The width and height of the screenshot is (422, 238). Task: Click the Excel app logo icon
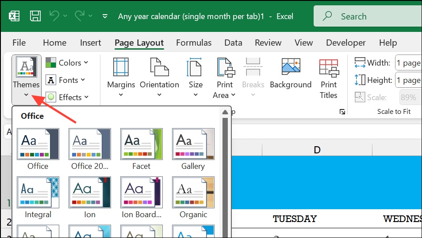click(14, 16)
